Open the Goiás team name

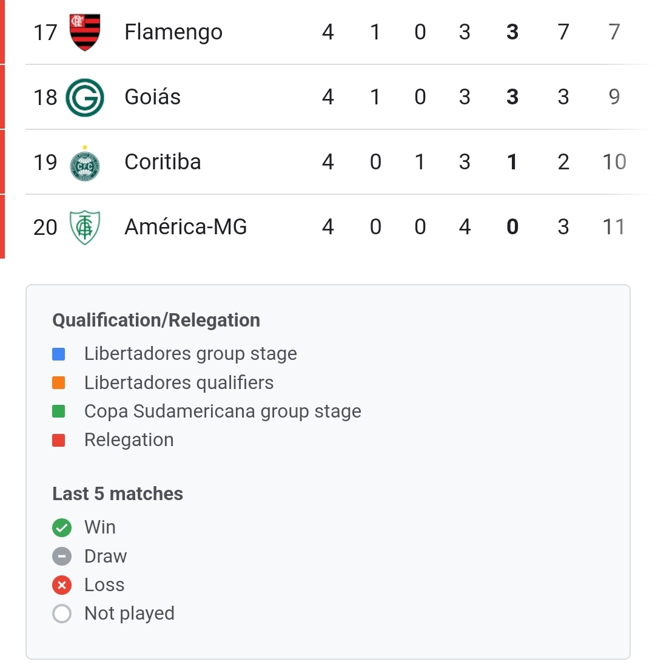(x=153, y=97)
